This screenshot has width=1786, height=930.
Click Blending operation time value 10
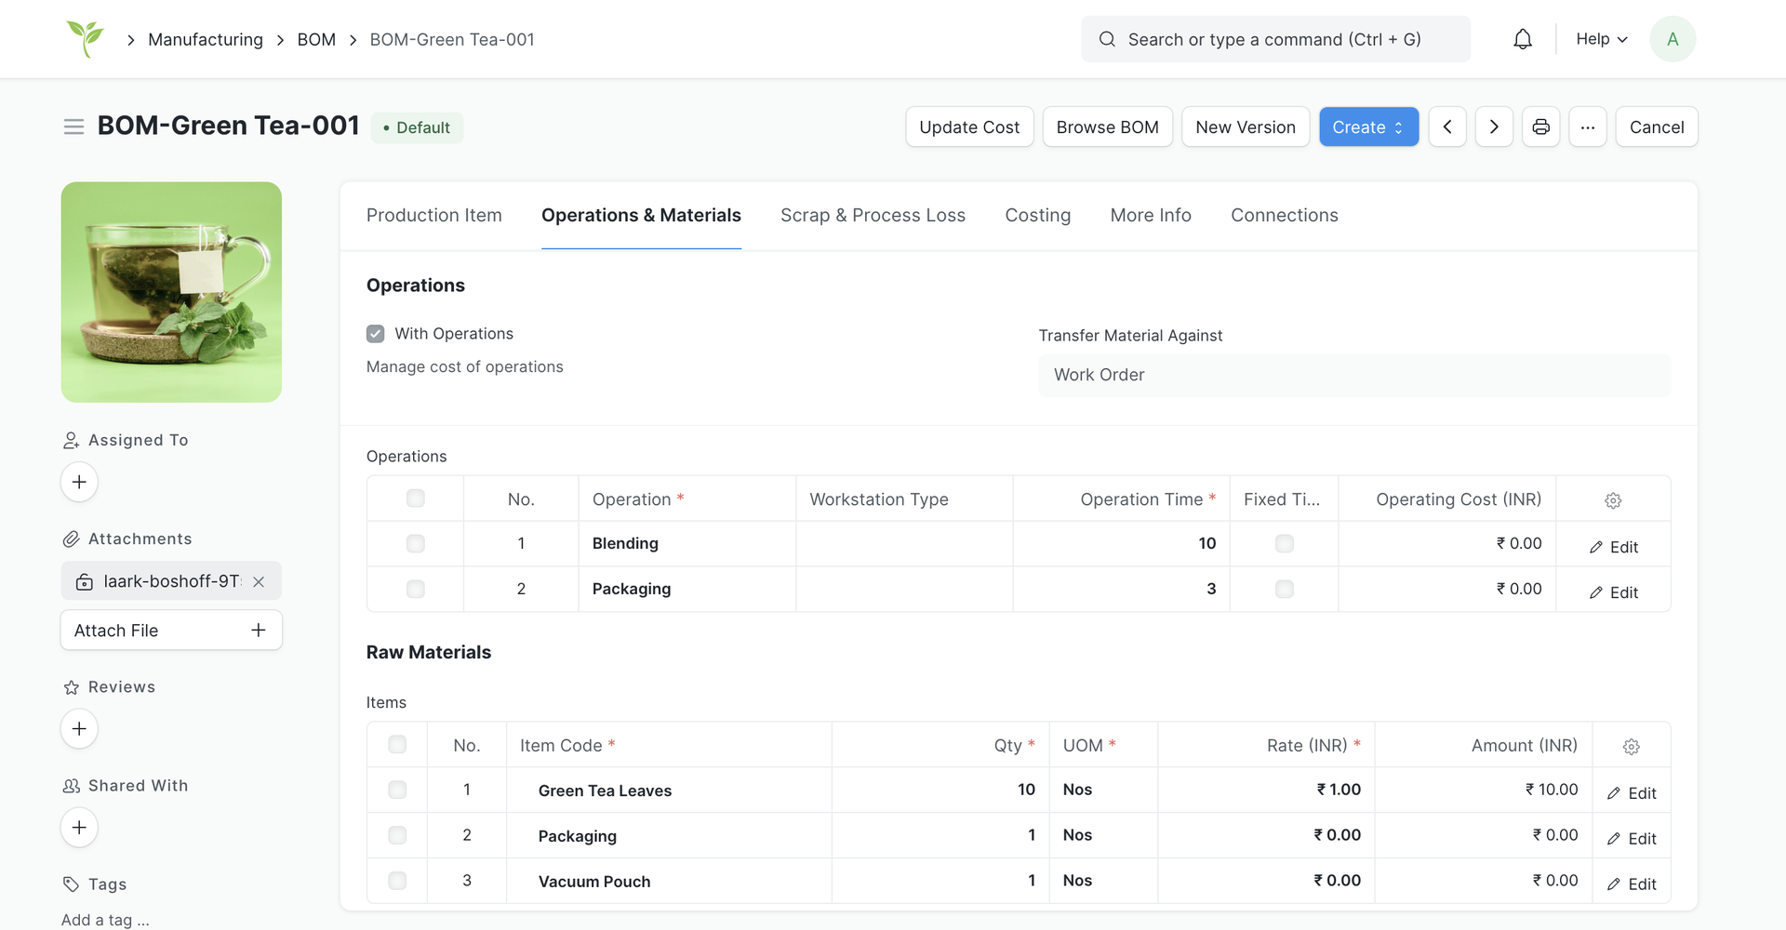point(1206,543)
